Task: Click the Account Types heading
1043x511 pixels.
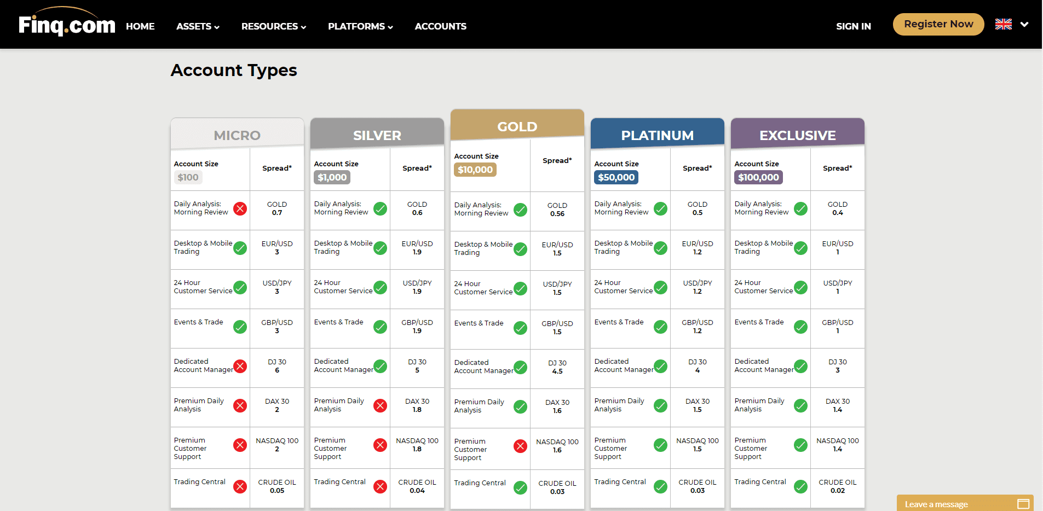Action: [234, 71]
